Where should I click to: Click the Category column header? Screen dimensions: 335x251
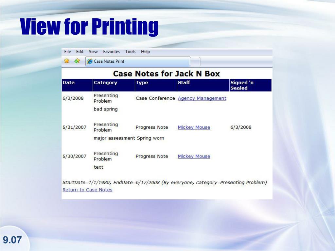tap(114, 85)
